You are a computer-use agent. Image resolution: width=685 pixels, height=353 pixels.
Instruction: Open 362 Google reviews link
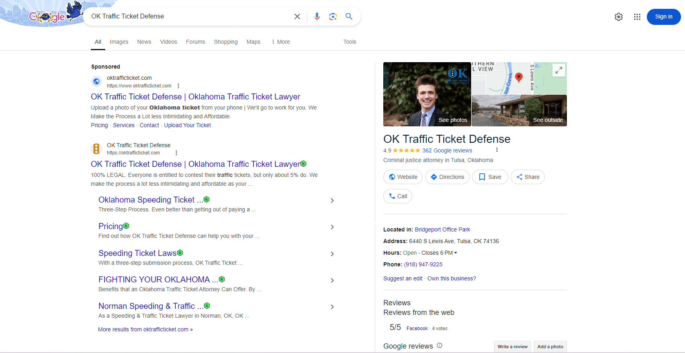447,150
